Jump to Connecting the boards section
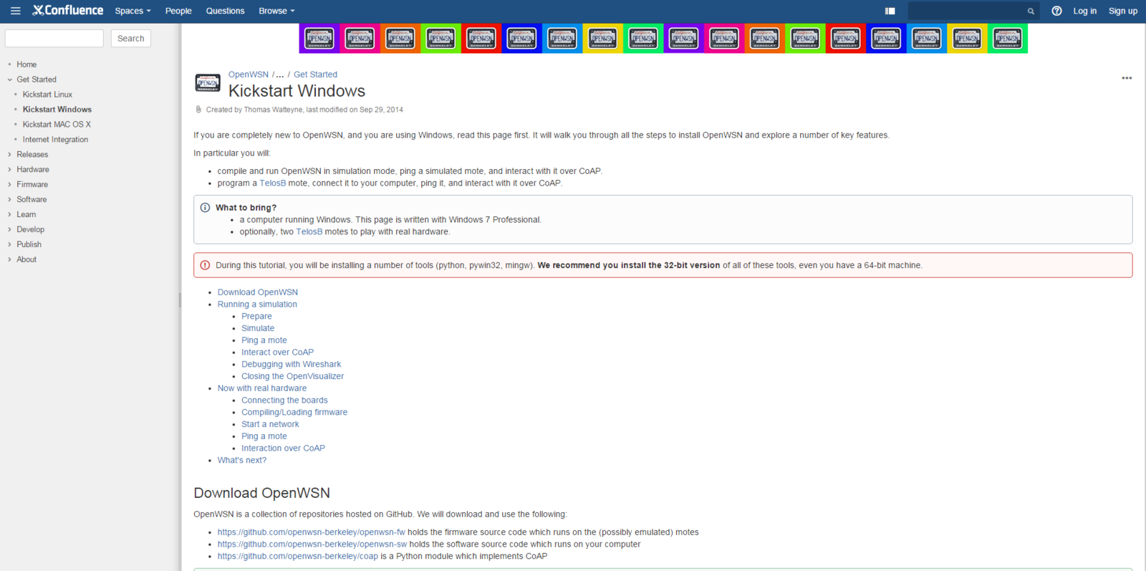The height and width of the screenshot is (571, 1146). pyautogui.click(x=284, y=401)
